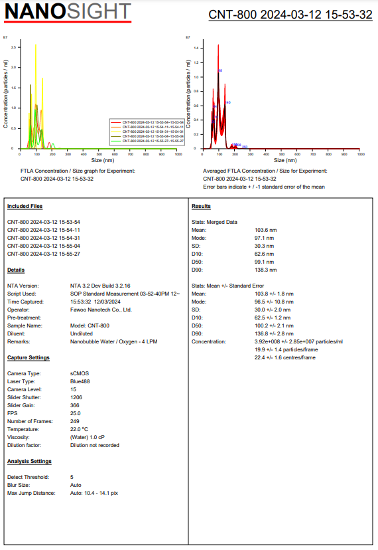The width and height of the screenshot is (378, 550).
Task: Click max jump distance value Auto: 10.4 - 14.1 pix
Action: point(94,493)
